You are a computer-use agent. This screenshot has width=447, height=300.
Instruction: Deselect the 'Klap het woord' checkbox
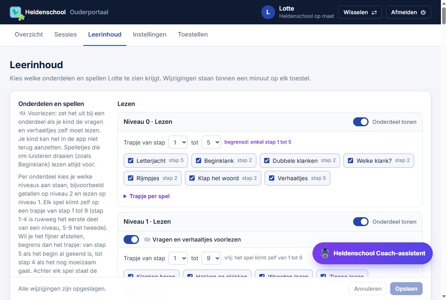tap(192, 178)
